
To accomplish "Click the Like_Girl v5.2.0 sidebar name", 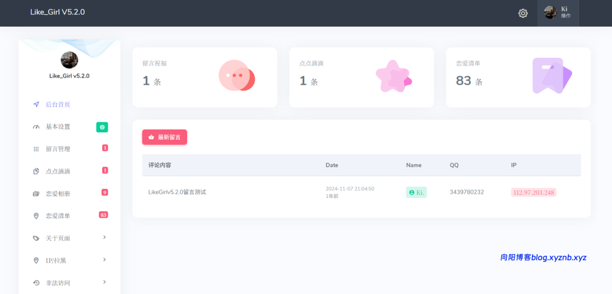I will 69,76.
